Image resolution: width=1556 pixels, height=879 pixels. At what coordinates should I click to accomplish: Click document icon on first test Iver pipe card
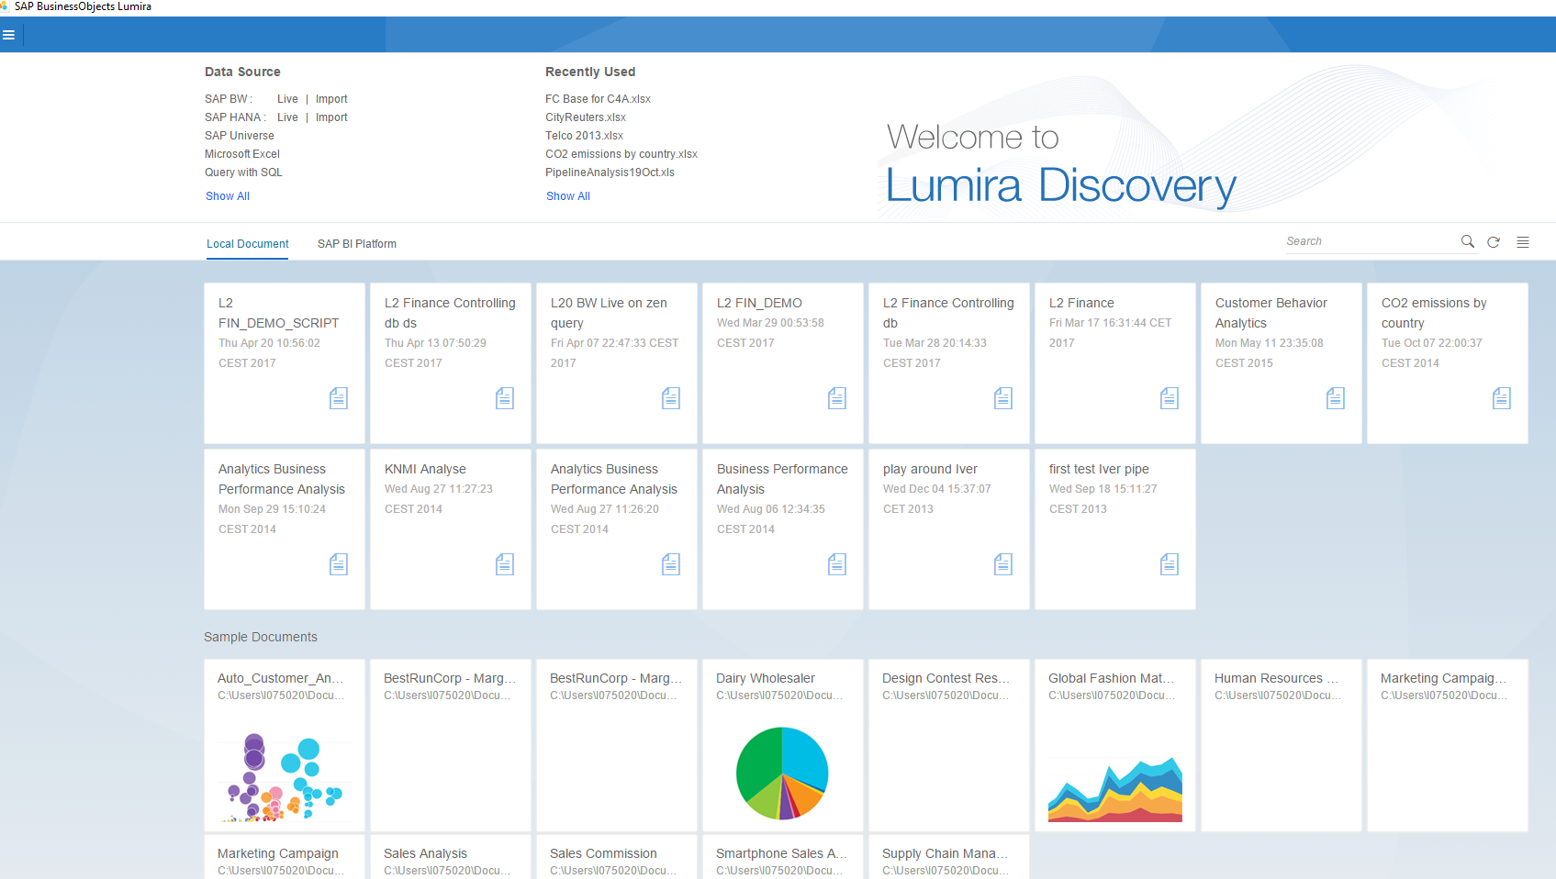1170,564
